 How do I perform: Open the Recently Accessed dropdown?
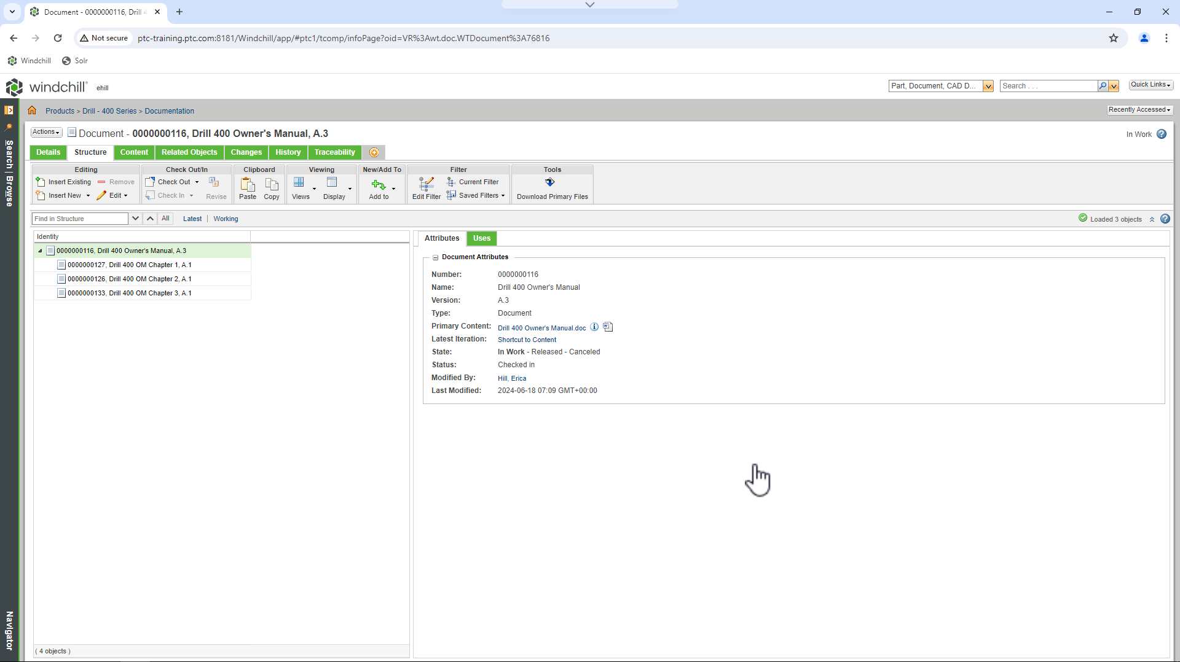[1139, 110]
